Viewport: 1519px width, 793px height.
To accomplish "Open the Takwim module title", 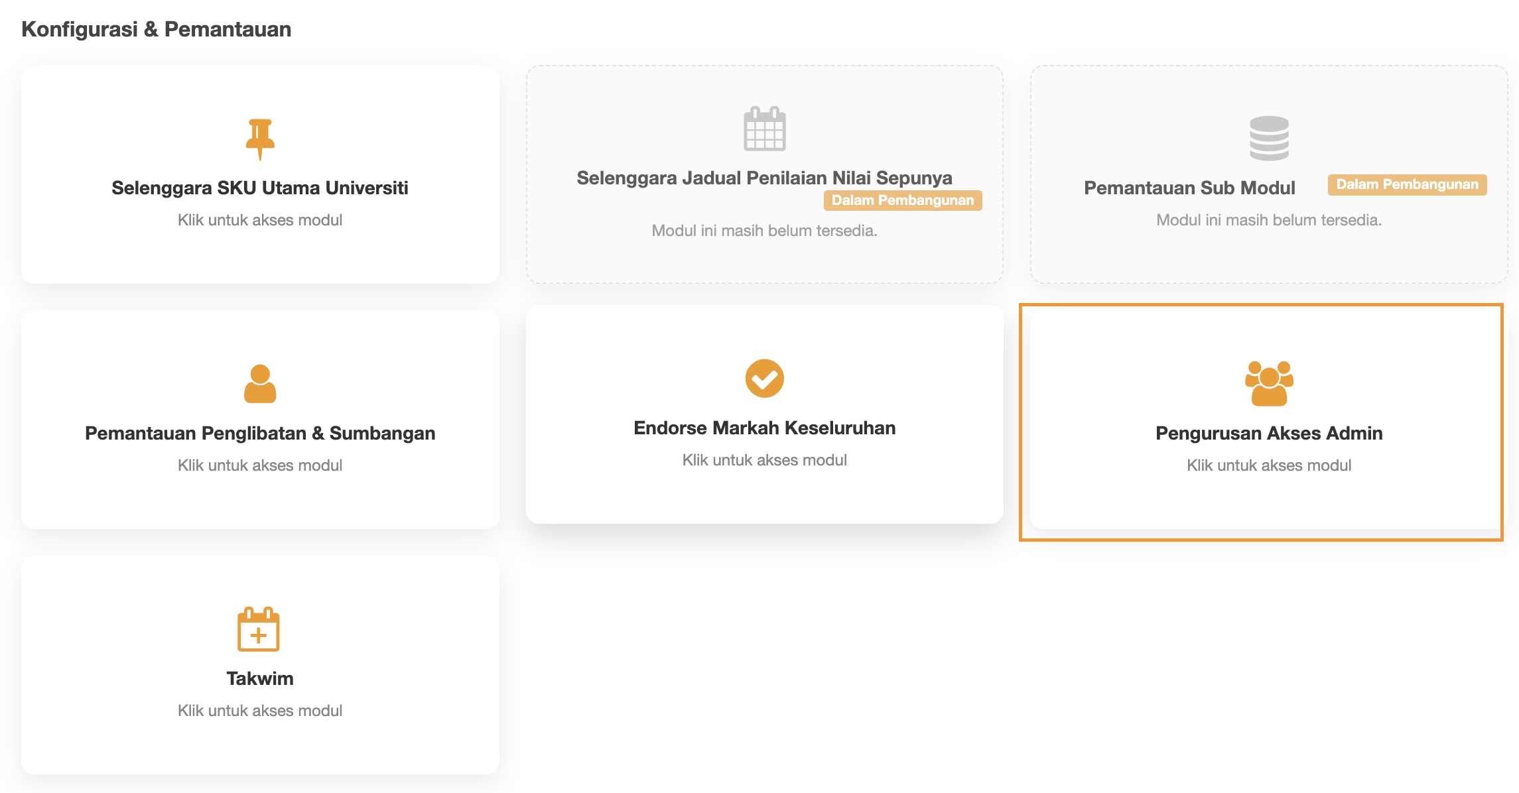I will point(260,679).
